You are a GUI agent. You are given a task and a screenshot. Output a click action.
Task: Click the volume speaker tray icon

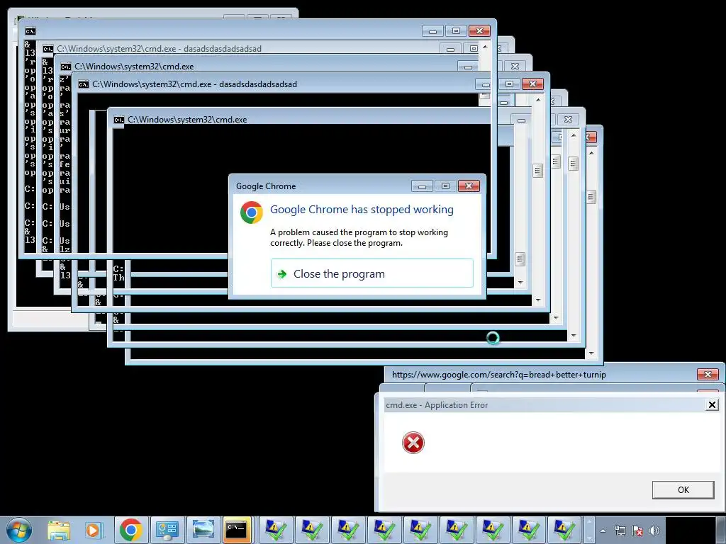coord(654,531)
